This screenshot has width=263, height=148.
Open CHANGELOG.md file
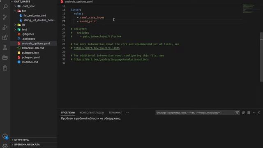(x=33, y=48)
